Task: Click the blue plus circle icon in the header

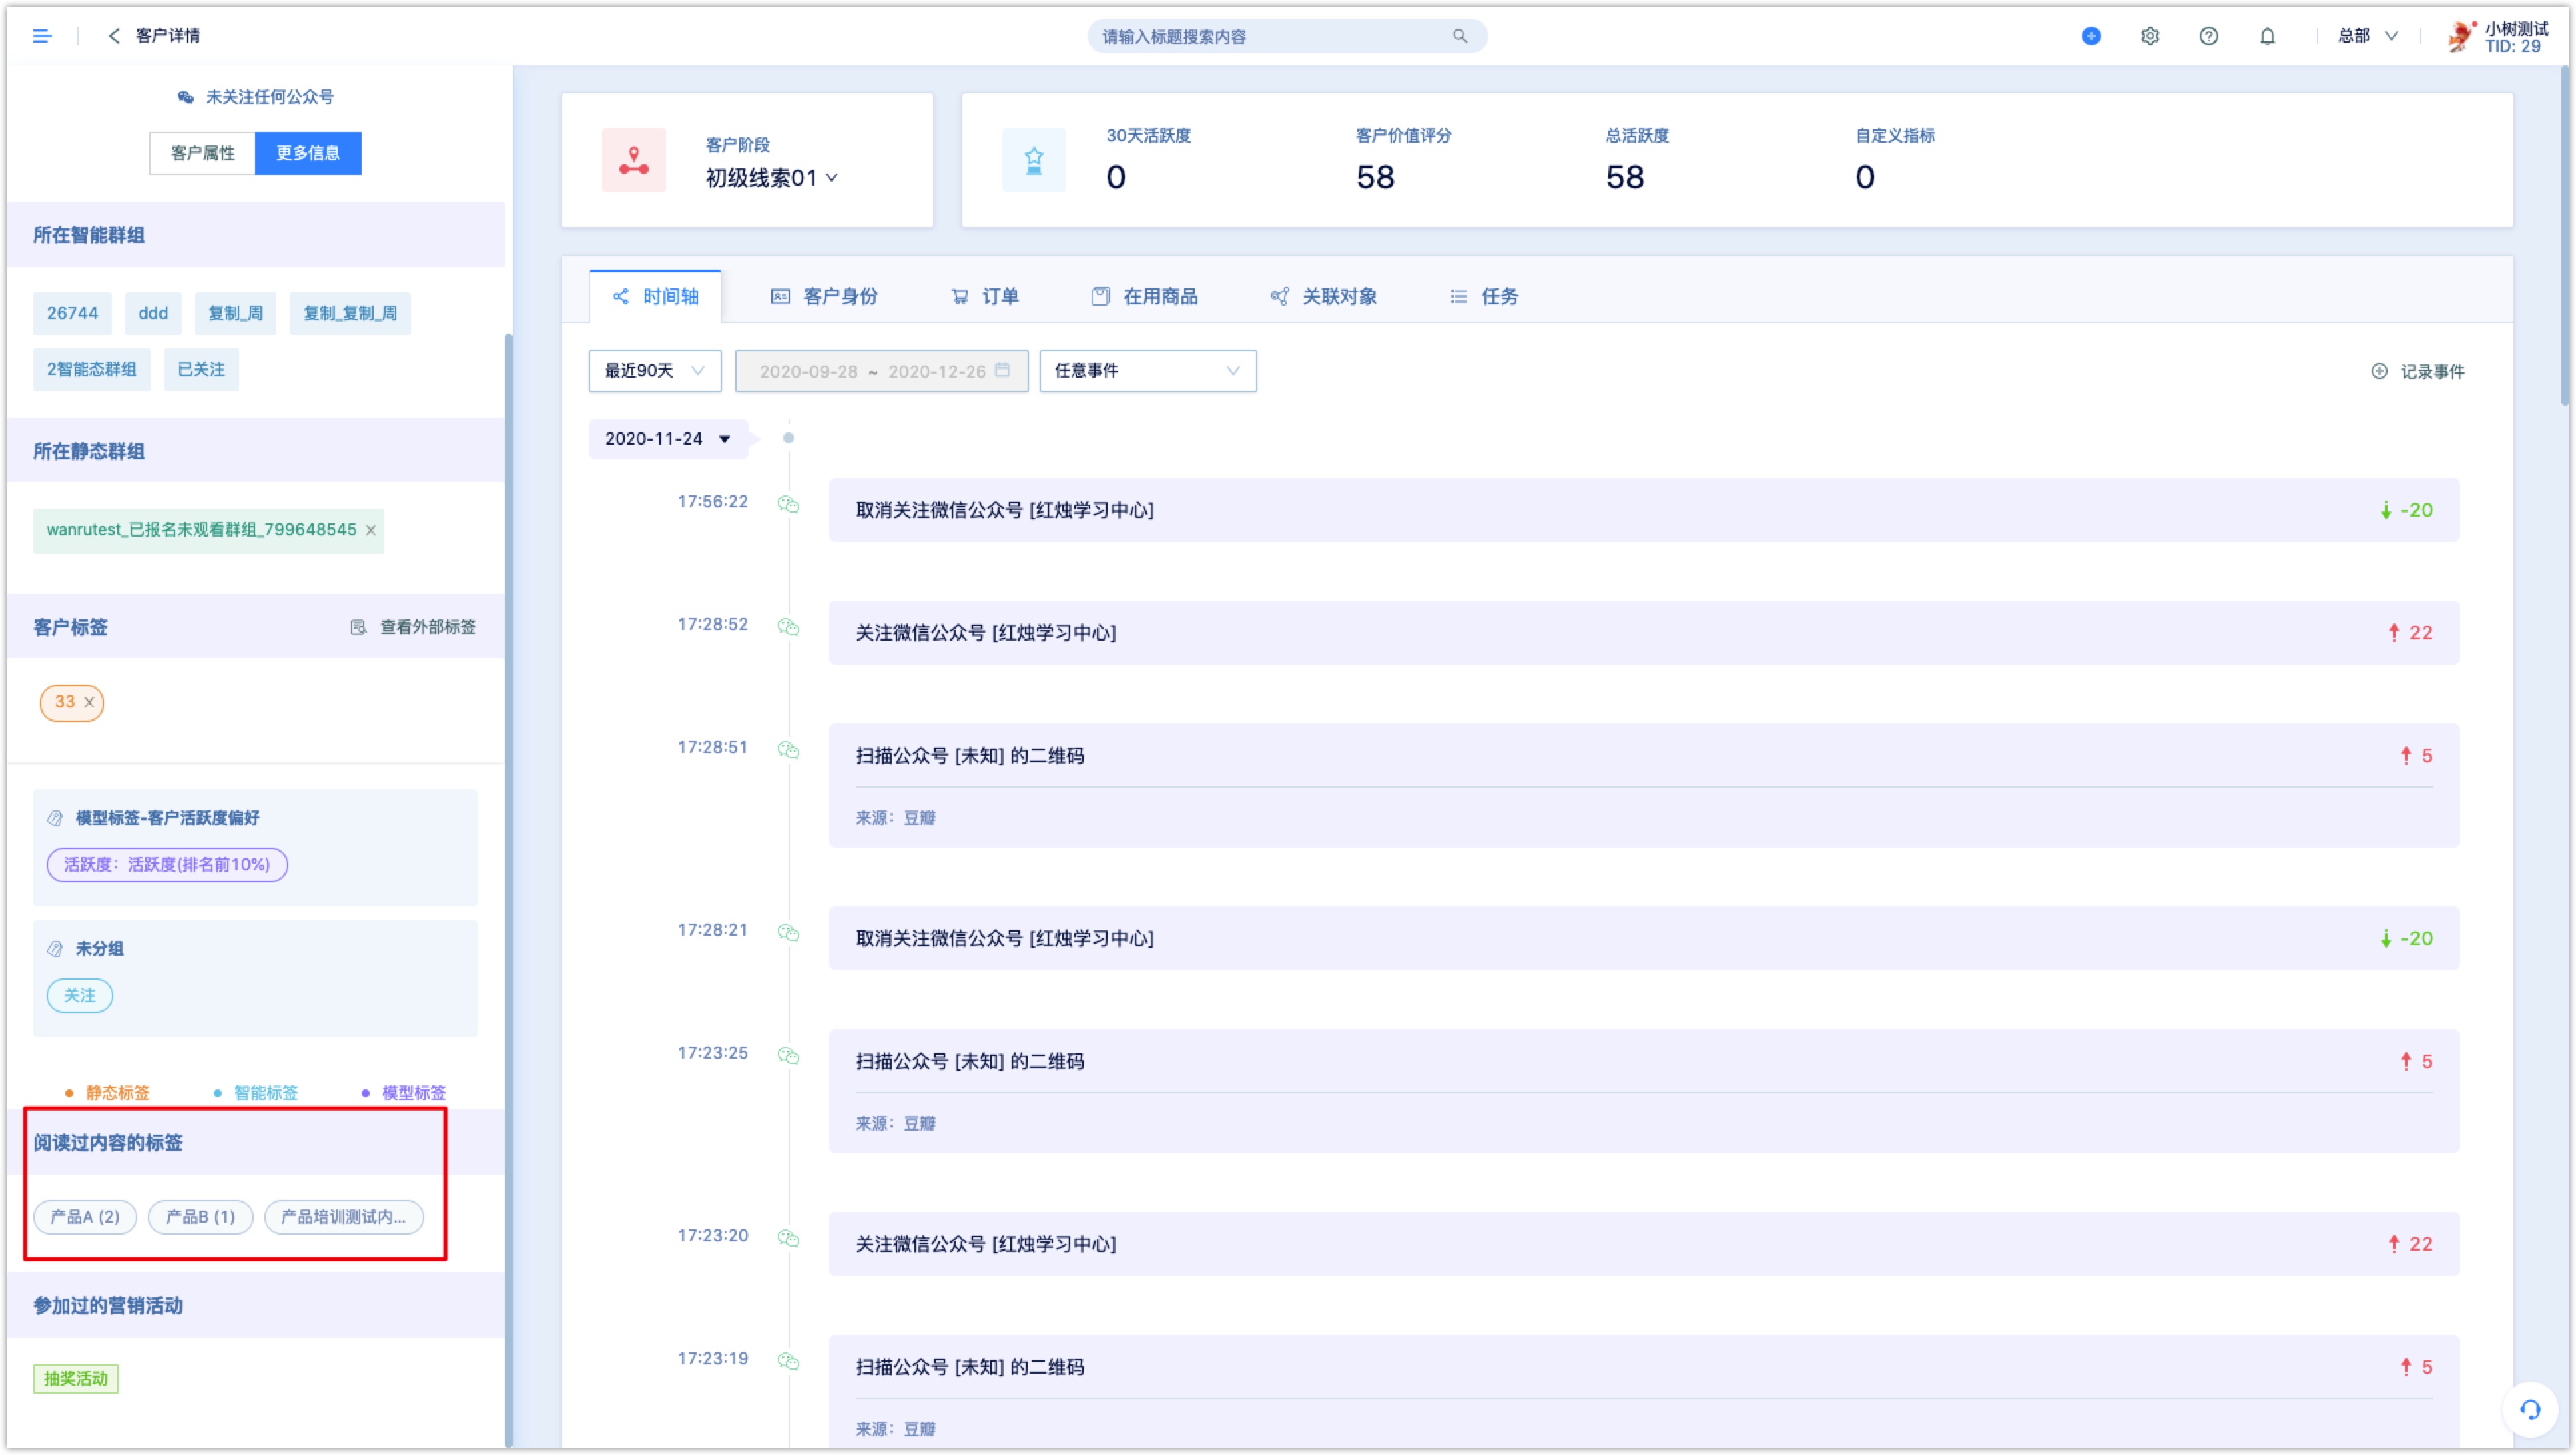Action: 2091,36
